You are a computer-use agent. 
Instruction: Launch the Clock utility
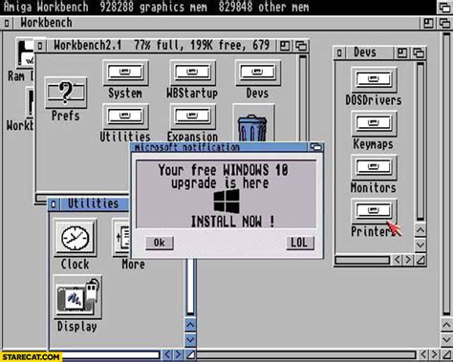[75, 238]
